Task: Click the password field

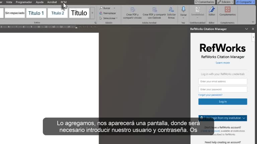Action: tap(223, 89)
